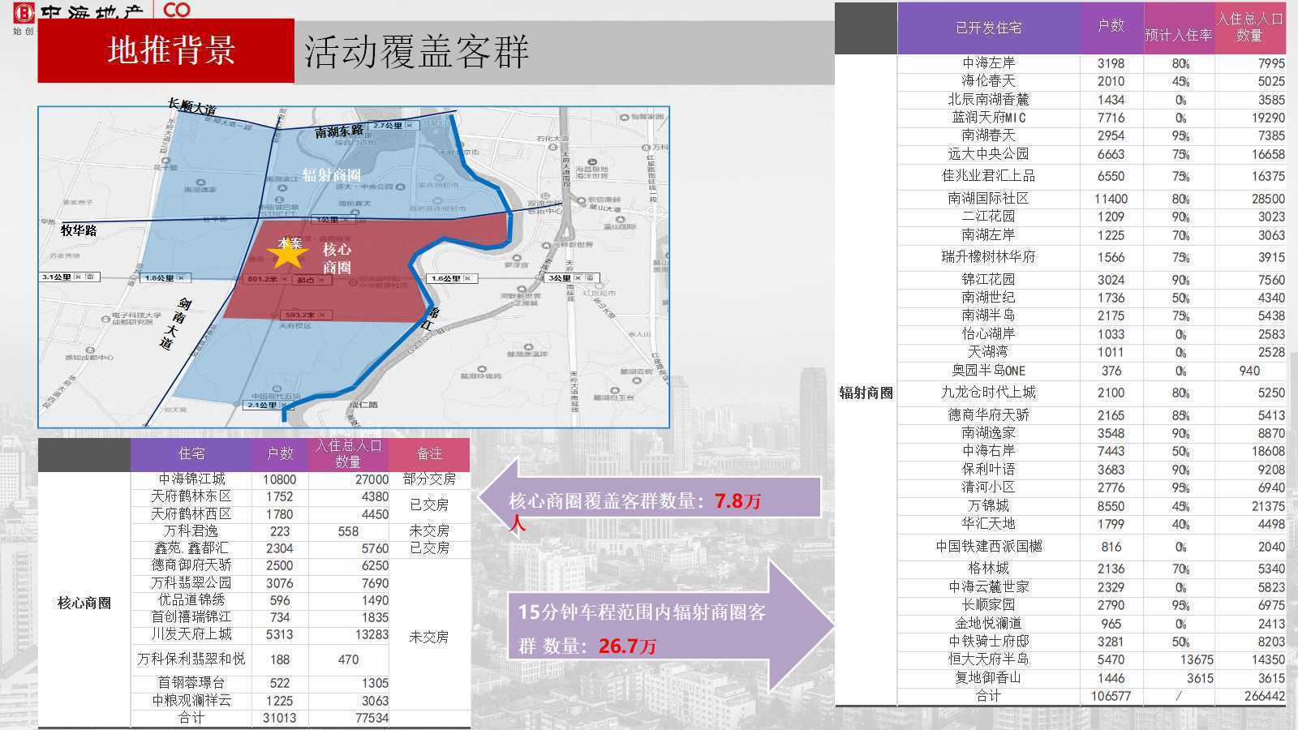This screenshot has width=1298, height=730.
Task: Select the 活动覆盖客群 heading text
Action: [416, 51]
